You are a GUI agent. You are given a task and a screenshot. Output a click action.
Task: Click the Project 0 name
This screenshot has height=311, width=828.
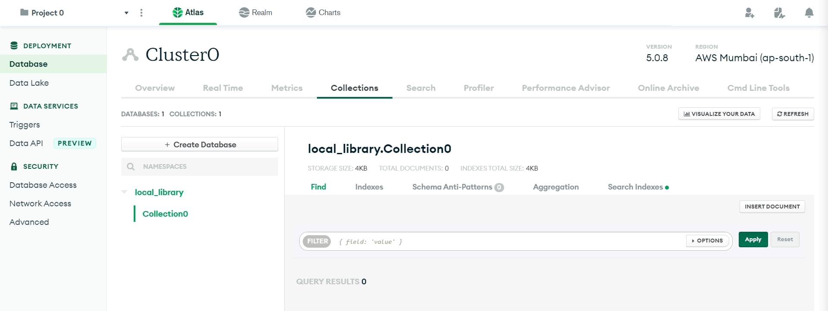(47, 13)
